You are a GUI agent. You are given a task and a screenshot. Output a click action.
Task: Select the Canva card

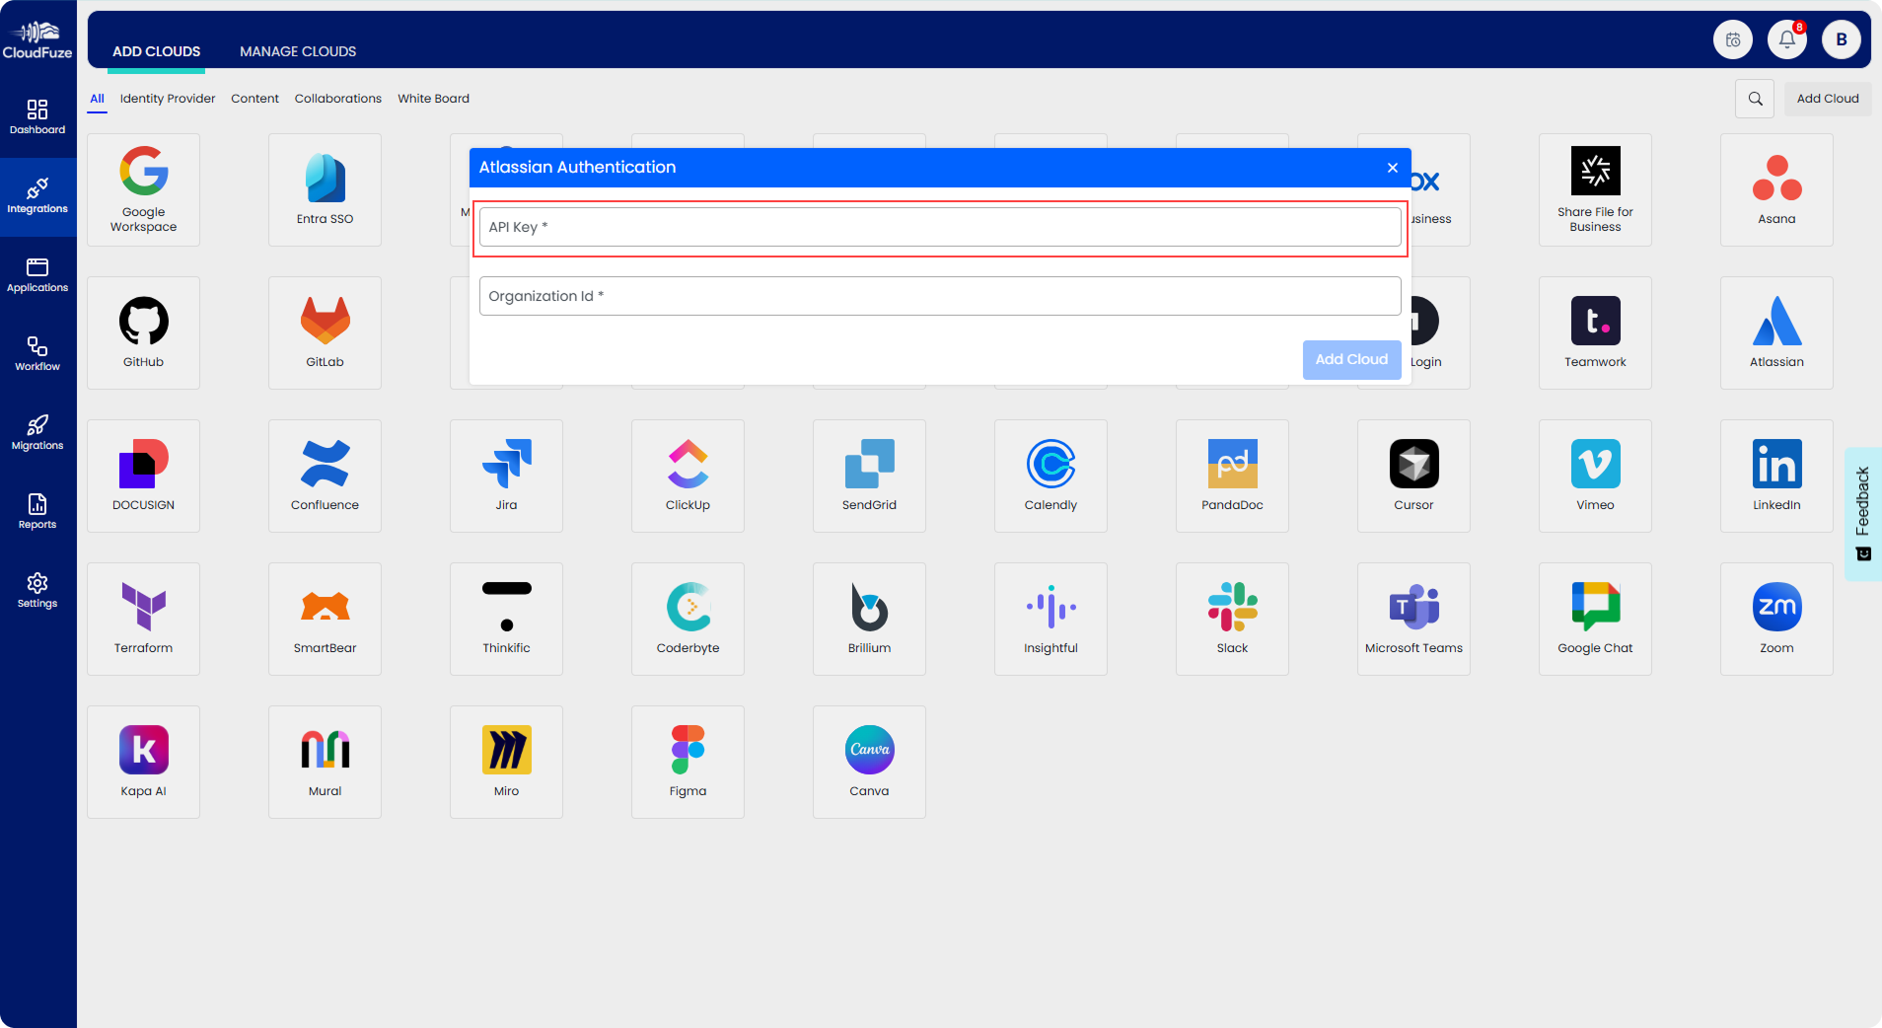coord(869,762)
